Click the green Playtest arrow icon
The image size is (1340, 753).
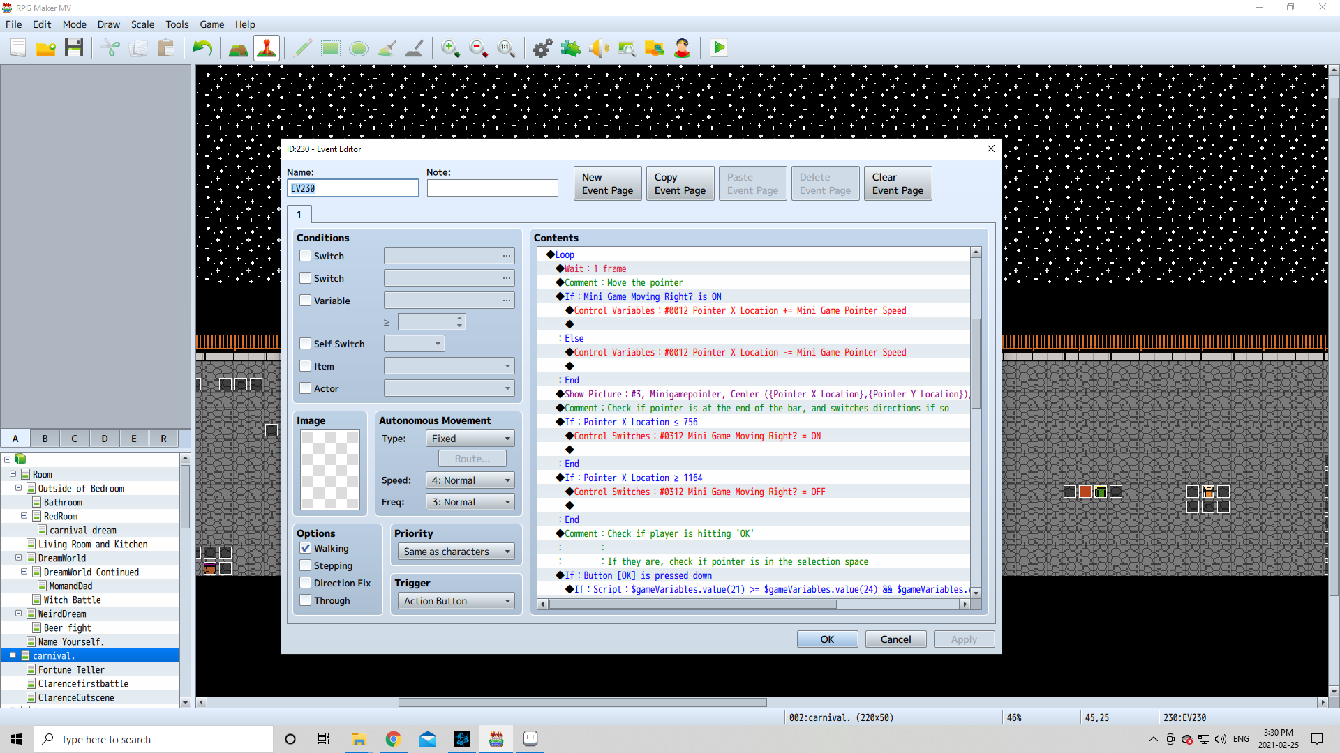tap(719, 48)
